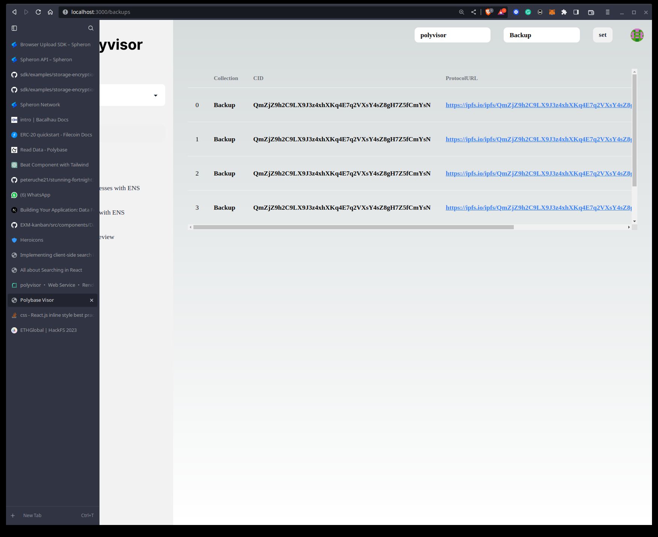Select the CID value in row 2
The height and width of the screenshot is (537, 658).
342,173
